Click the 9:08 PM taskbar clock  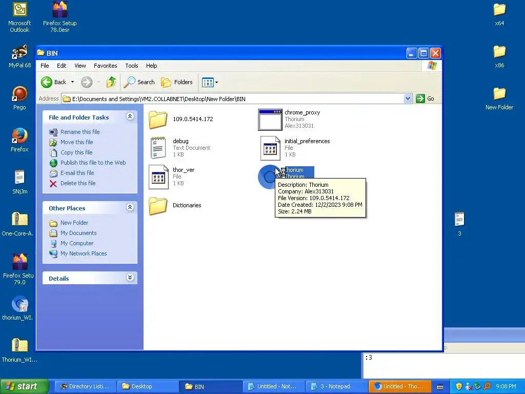pyautogui.click(x=506, y=387)
